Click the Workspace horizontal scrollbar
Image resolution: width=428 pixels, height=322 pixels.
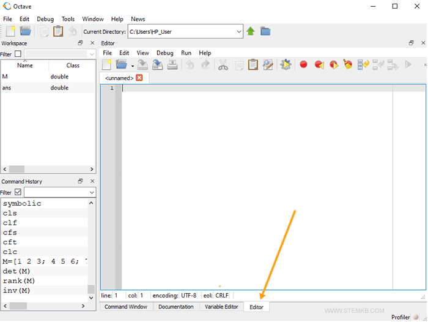(x=48, y=170)
